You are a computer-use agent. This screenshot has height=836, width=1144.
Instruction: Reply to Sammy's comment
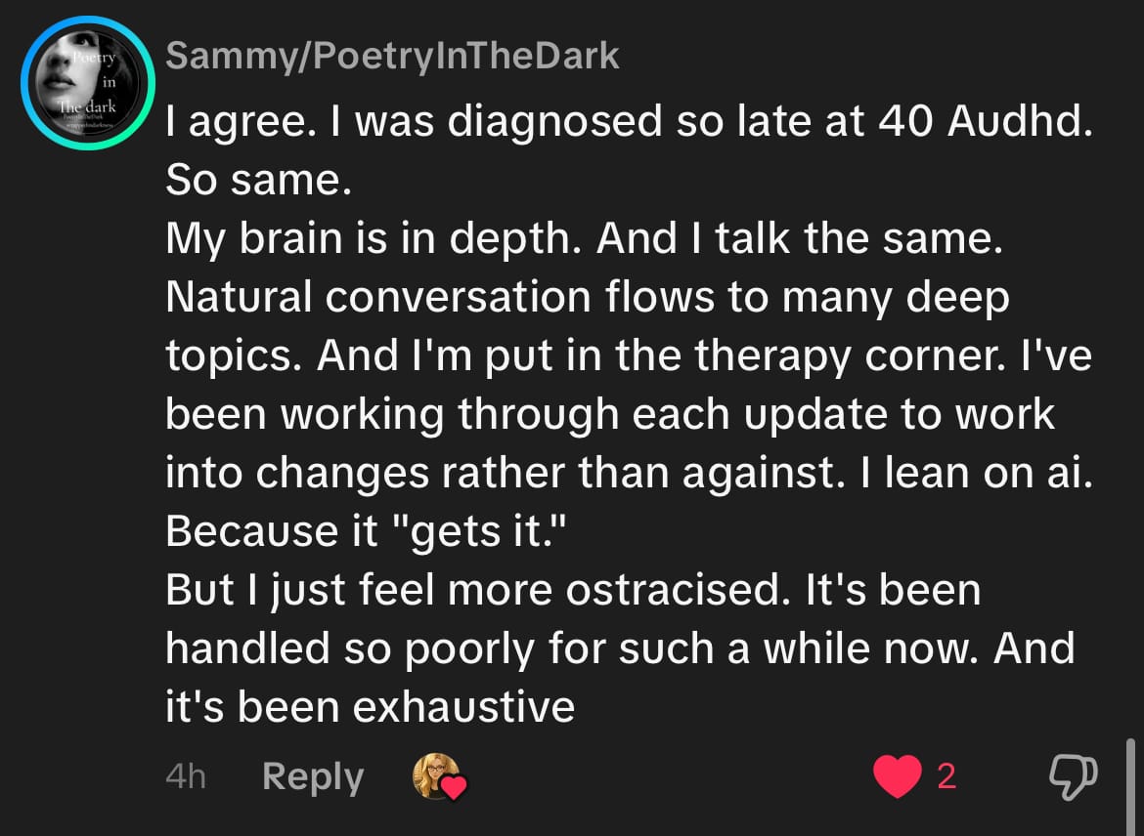tap(313, 776)
